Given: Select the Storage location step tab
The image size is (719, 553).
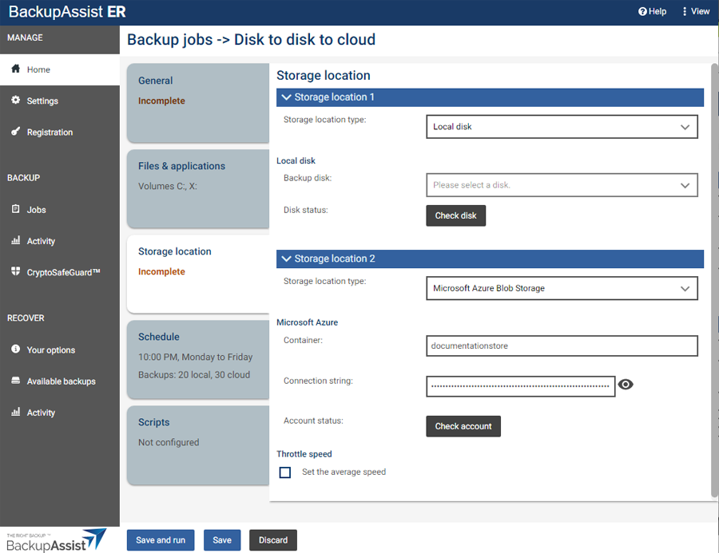Looking at the screenshot, I should 198,274.
